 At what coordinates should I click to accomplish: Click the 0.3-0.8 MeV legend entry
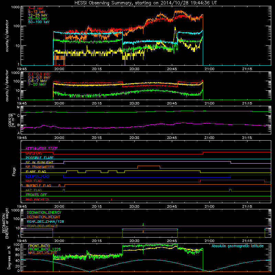[x=39, y=77]
